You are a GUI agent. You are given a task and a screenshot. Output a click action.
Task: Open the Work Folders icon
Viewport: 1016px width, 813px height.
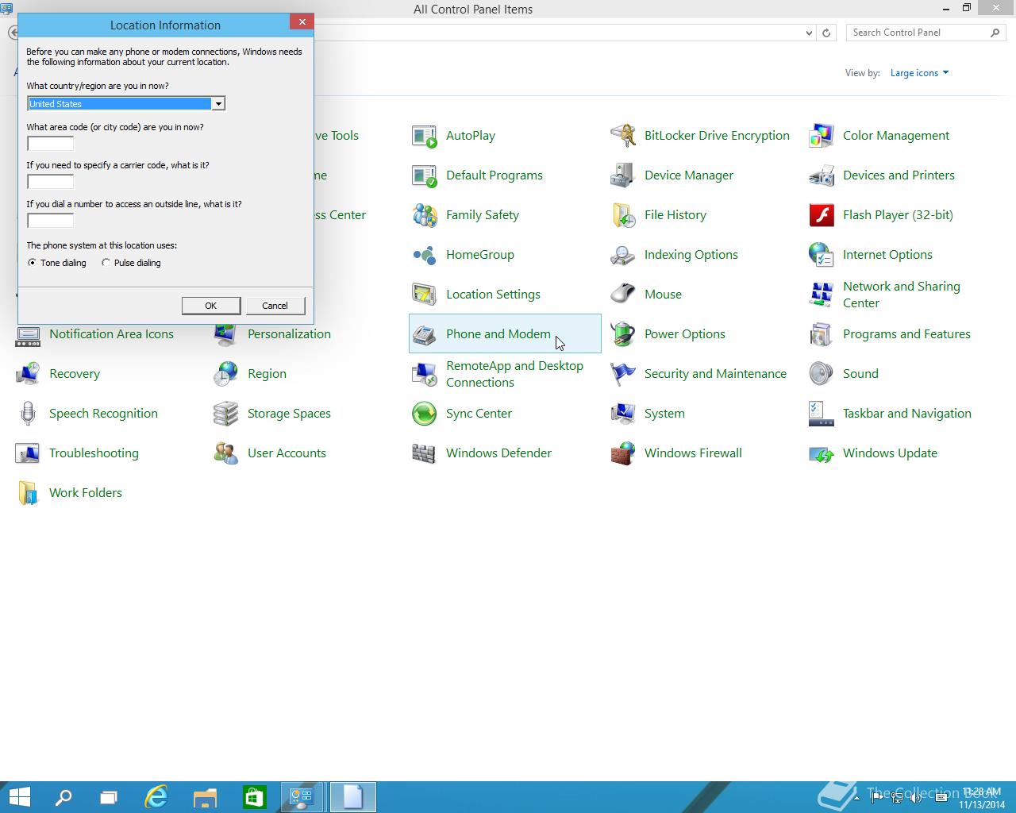coord(28,493)
